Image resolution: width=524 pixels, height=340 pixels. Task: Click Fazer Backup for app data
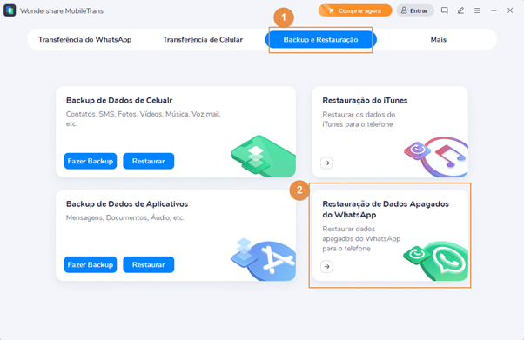coord(91,264)
